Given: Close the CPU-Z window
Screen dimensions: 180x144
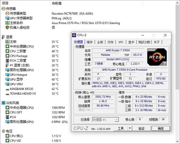Looking at the screenshot, I should 165,35.
